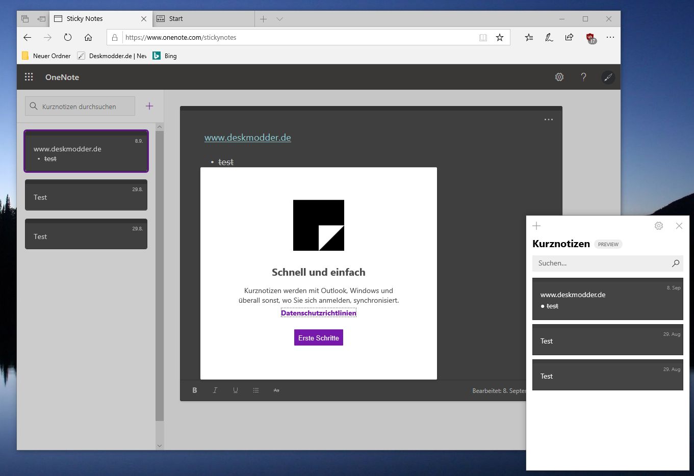Viewport: 694px width, 476px height.
Task: Click the search magnifier in Kurznotizen durchsuchen
Action: (34, 106)
